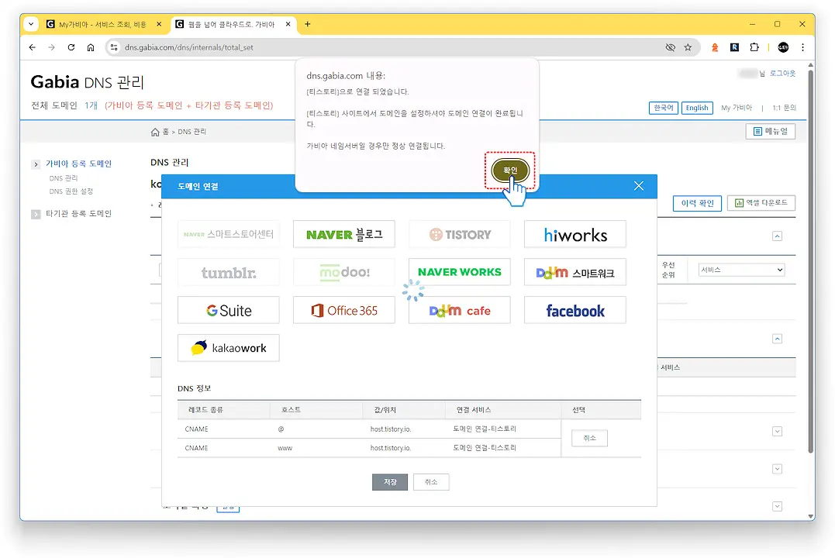Select the G Suite service tile

click(x=229, y=311)
